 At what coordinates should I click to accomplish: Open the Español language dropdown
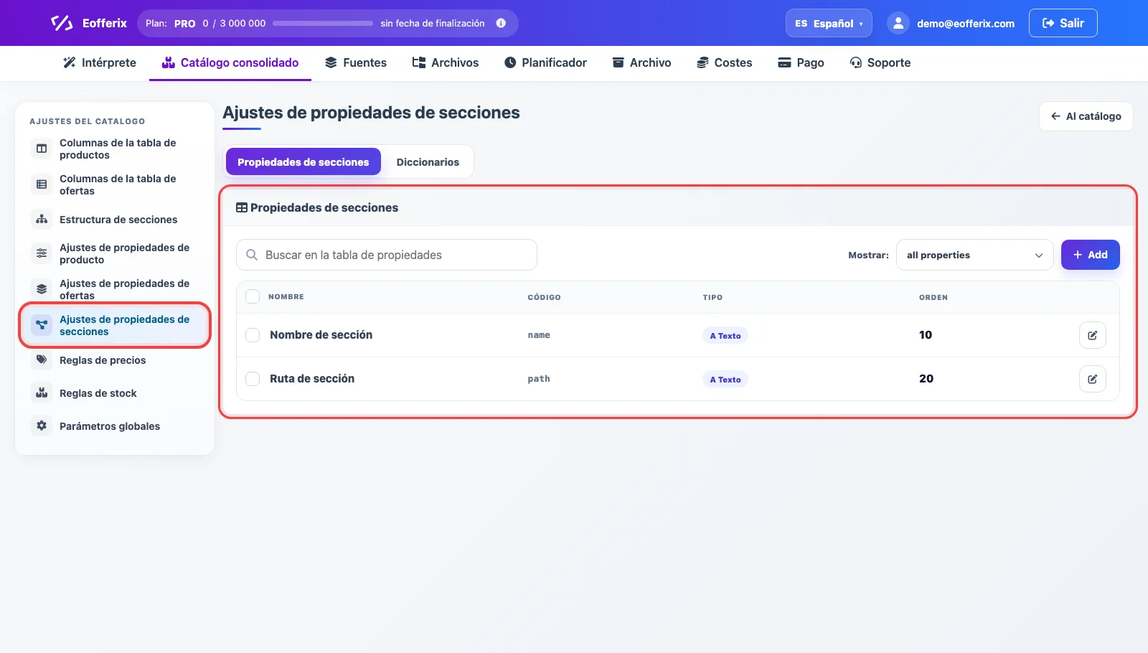tap(829, 23)
